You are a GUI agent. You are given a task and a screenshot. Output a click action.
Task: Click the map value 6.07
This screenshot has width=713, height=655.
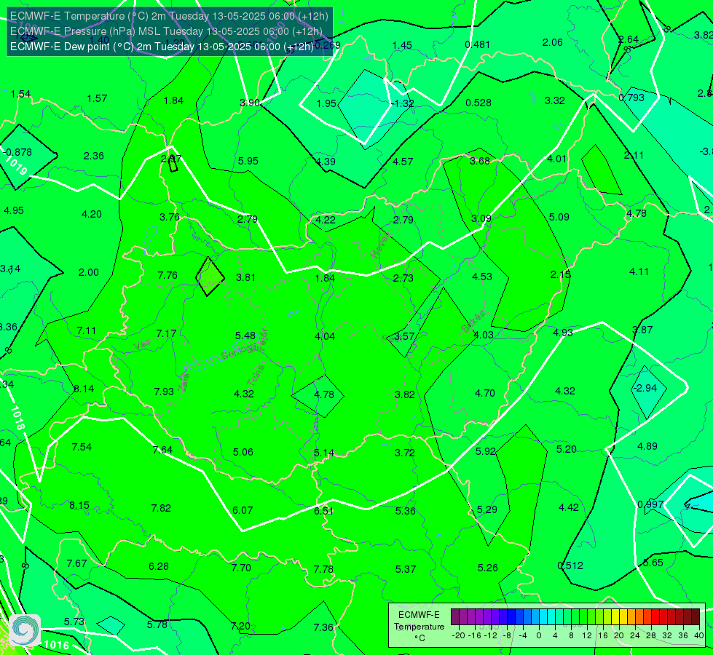click(243, 510)
